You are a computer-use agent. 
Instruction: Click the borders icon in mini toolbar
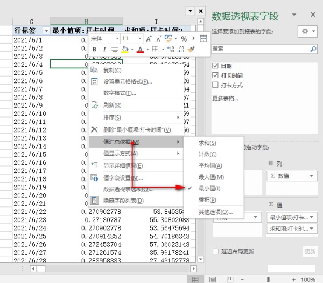tap(156, 50)
